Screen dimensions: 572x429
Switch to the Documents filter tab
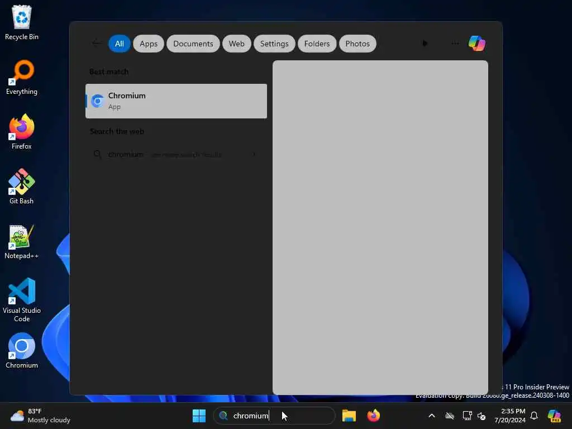(193, 44)
